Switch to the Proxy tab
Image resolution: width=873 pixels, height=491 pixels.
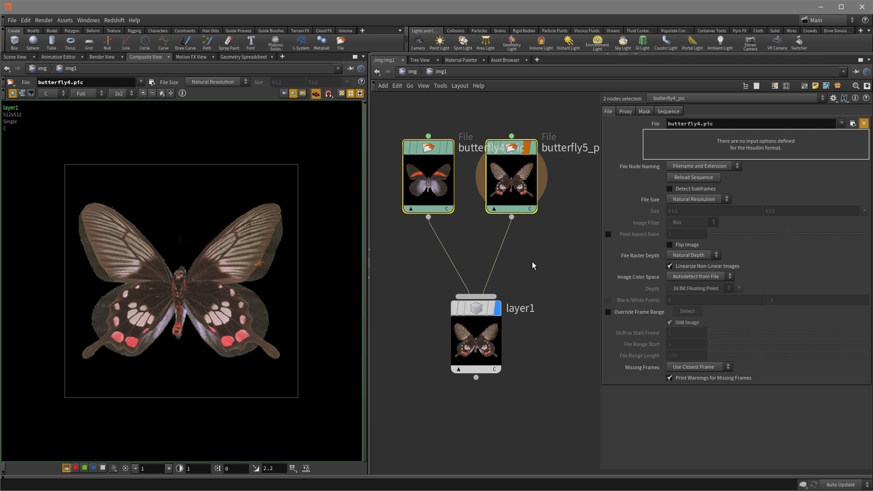click(x=625, y=111)
